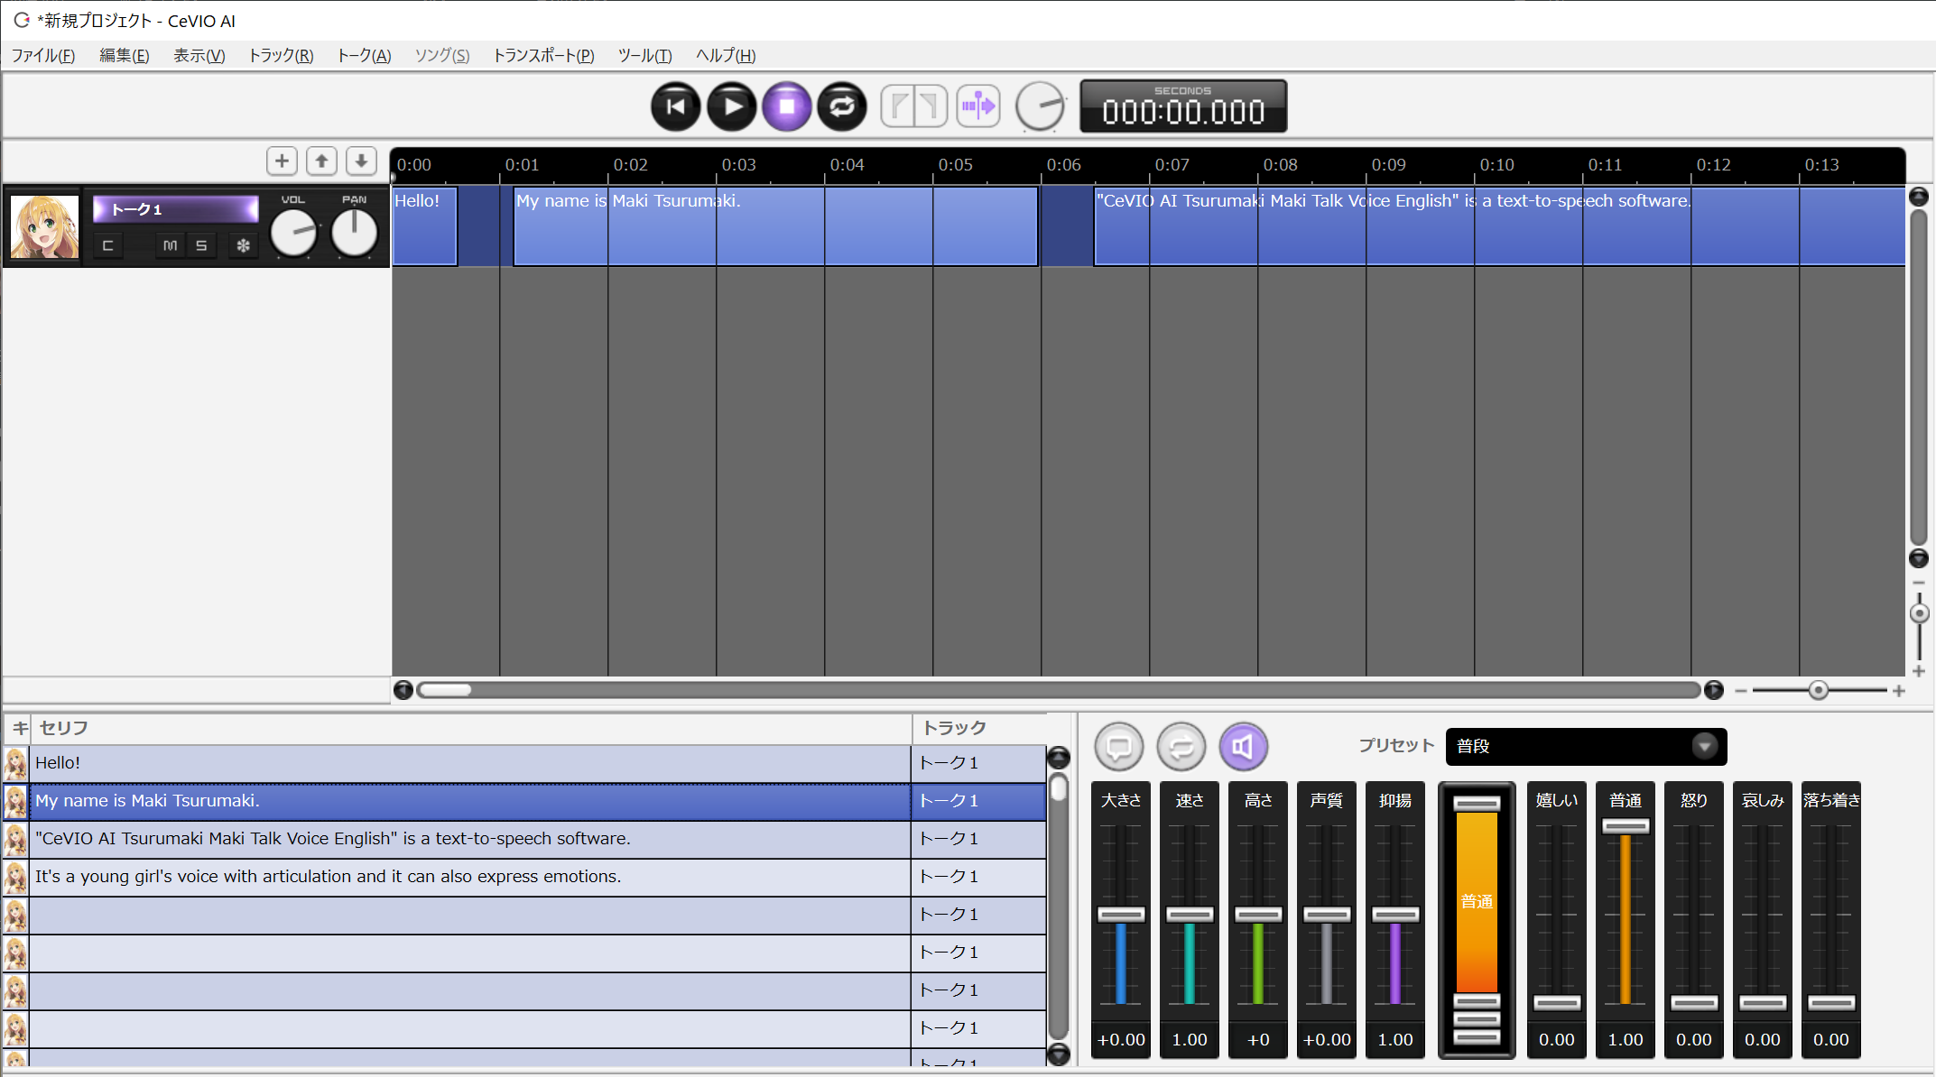Click the 落ち着き emotion slider handle

tap(1831, 1003)
